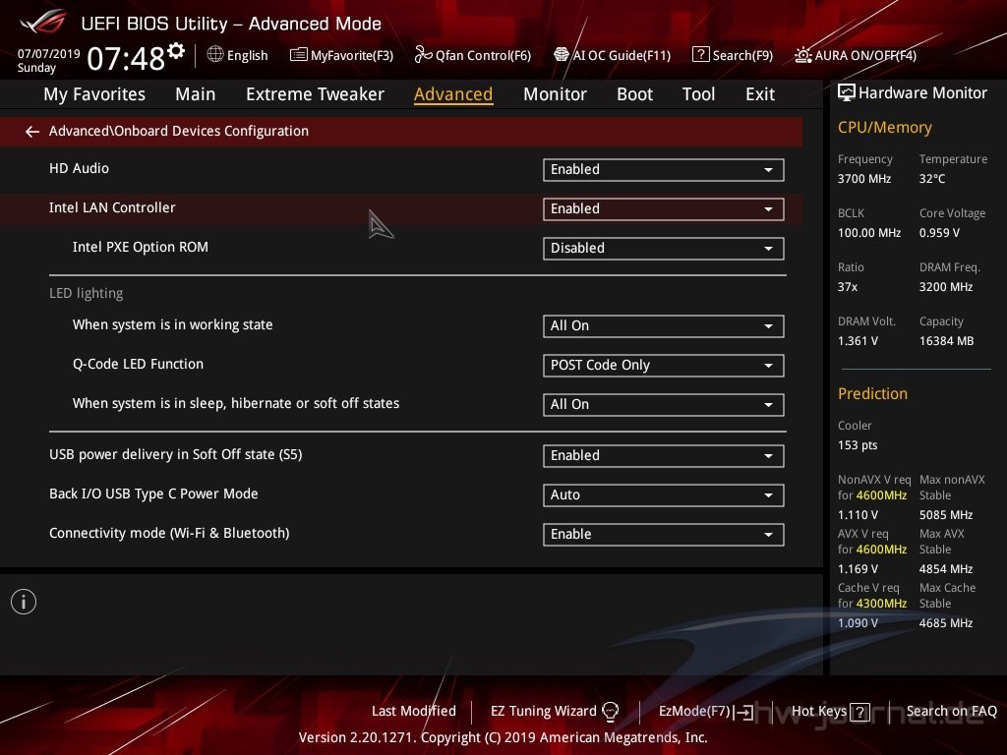Click the Prediction heading

873,394
